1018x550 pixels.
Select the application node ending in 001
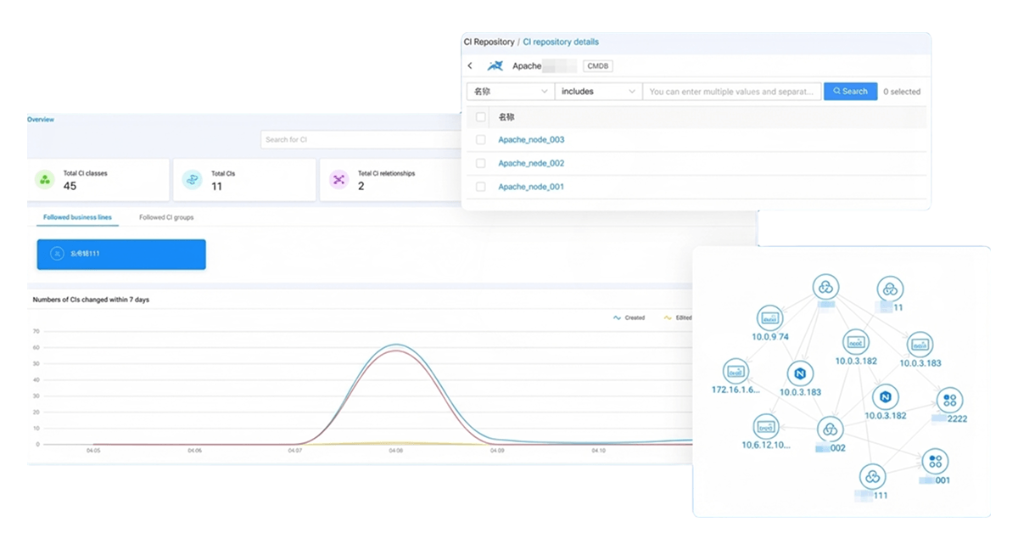[x=935, y=462]
